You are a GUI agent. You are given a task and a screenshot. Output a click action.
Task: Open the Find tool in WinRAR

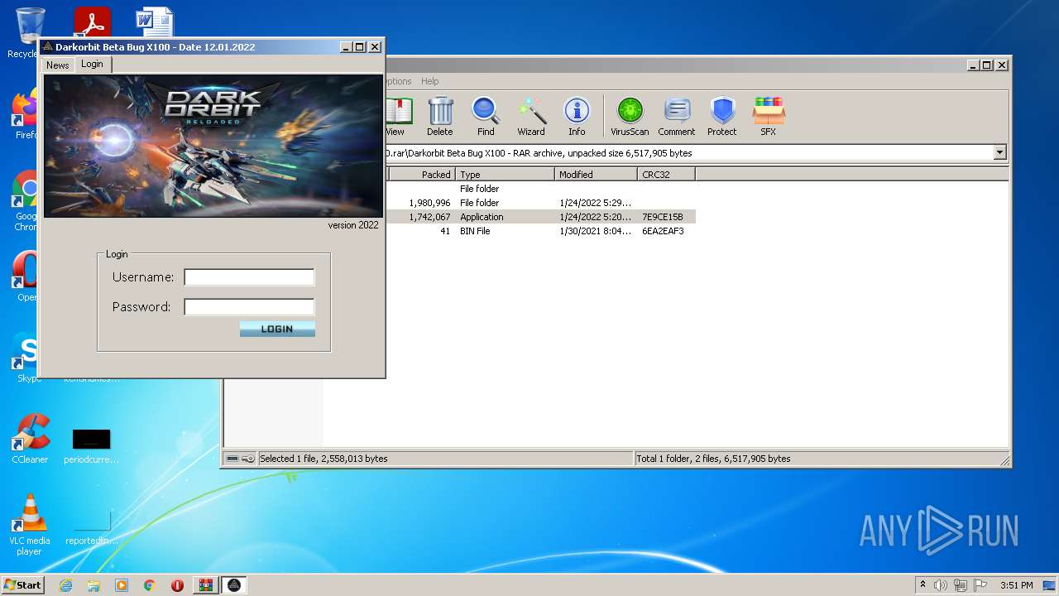486,116
